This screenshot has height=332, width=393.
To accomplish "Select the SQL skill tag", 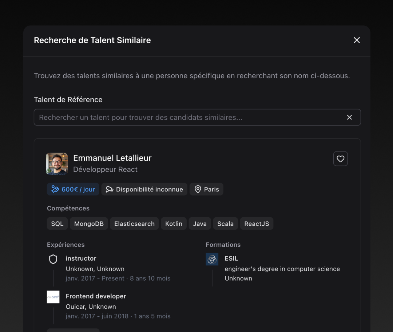I will pos(57,224).
